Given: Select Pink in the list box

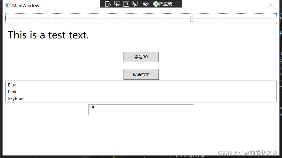Looking at the screenshot, I should click(x=141, y=92).
